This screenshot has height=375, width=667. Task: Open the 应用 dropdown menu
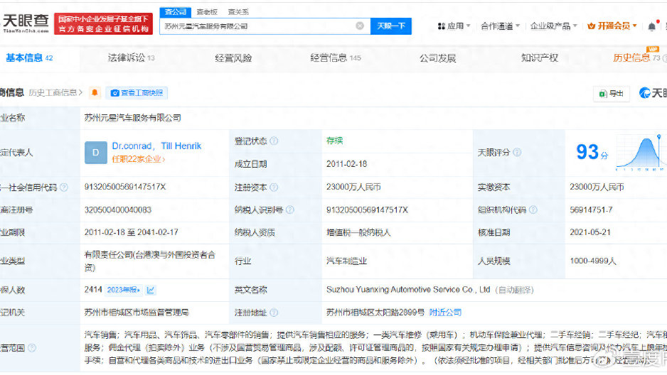(x=454, y=26)
